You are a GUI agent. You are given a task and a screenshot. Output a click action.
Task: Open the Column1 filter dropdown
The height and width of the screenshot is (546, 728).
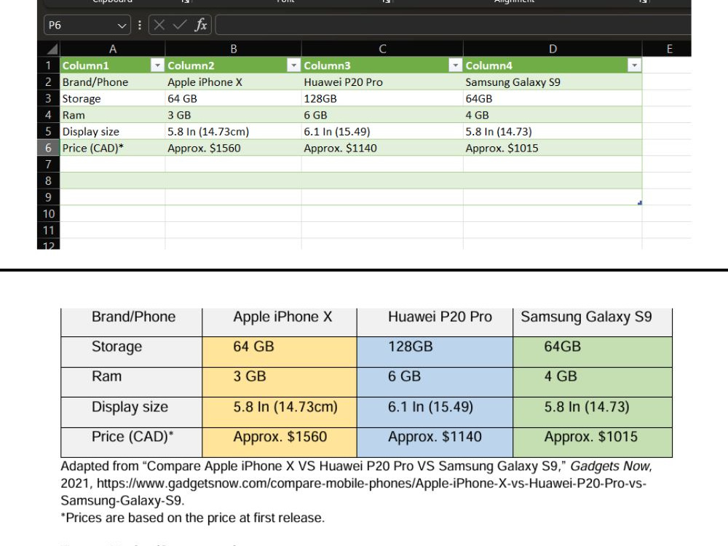click(x=157, y=66)
